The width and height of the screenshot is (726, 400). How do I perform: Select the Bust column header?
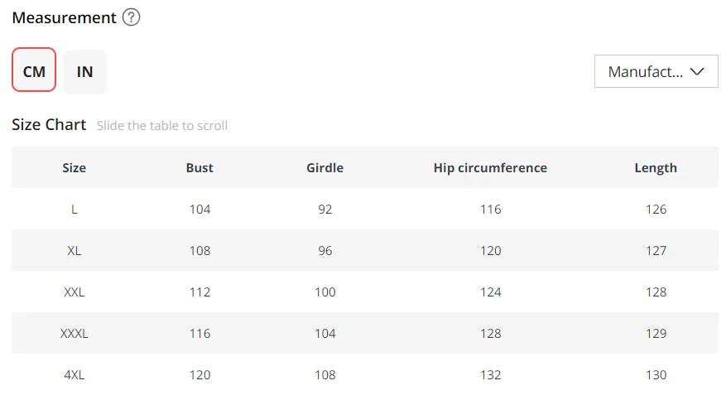[200, 167]
